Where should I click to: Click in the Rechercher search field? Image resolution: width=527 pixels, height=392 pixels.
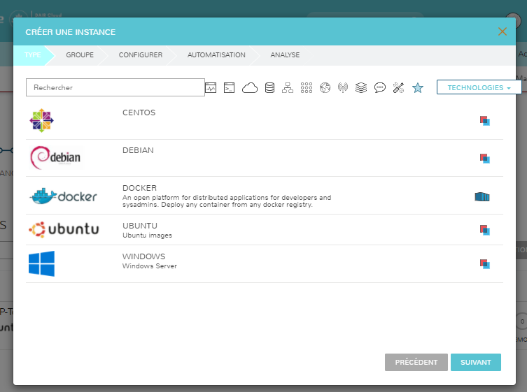pos(115,87)
